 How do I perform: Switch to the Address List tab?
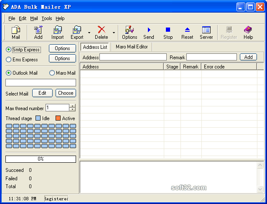pyautogui.click(x=95, y=47)
